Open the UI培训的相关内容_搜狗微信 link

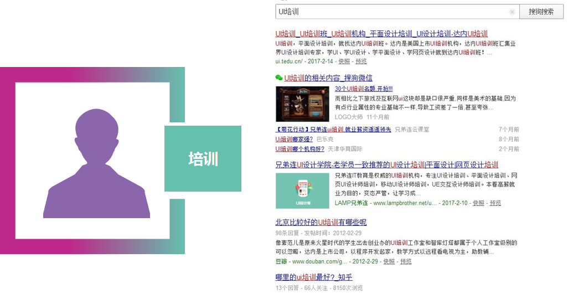click(328, 78)
